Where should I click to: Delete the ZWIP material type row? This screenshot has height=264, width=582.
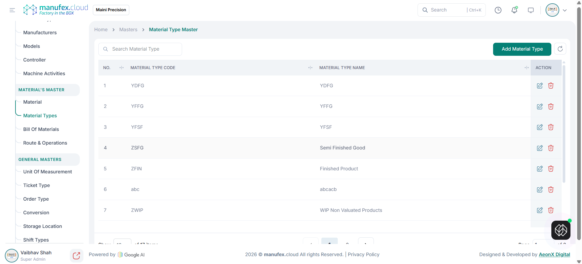(x=551, y=210)
